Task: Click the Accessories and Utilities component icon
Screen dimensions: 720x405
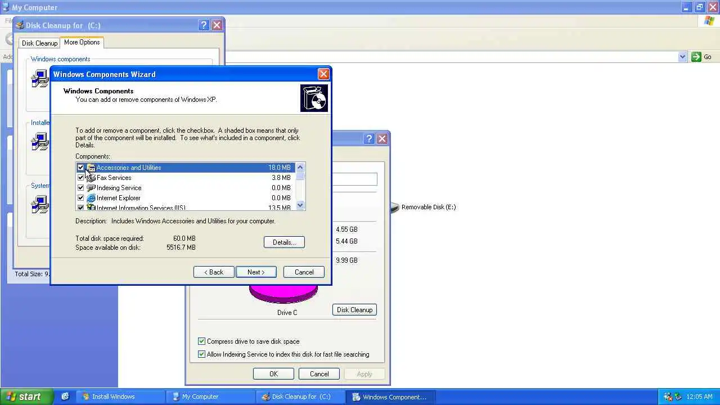Action: pos(91,168)
